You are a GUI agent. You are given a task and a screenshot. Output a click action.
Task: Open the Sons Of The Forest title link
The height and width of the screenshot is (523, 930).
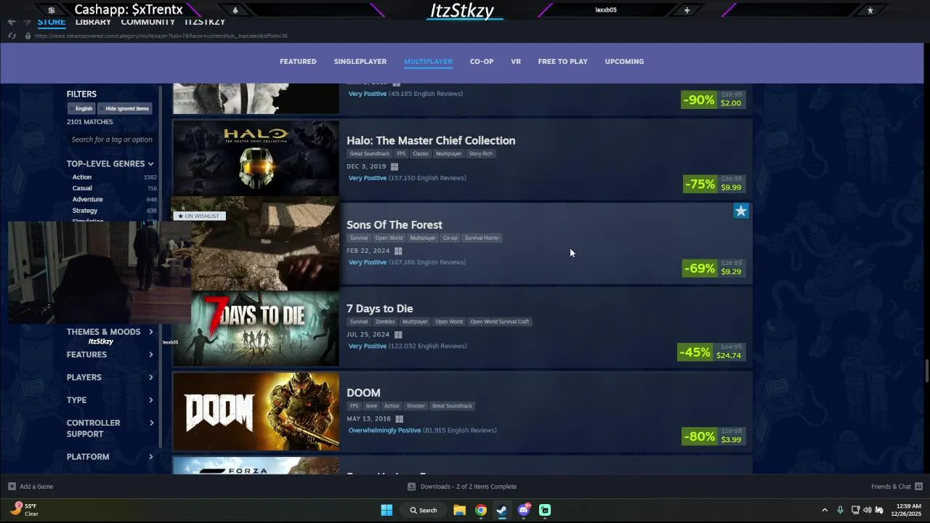point(395,225)
